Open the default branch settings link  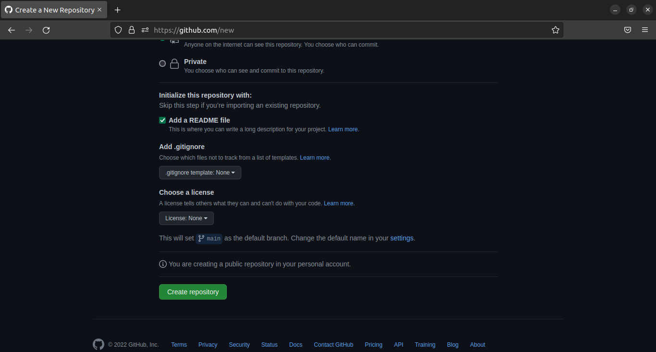pyautogui.click(x=402, y=238)
